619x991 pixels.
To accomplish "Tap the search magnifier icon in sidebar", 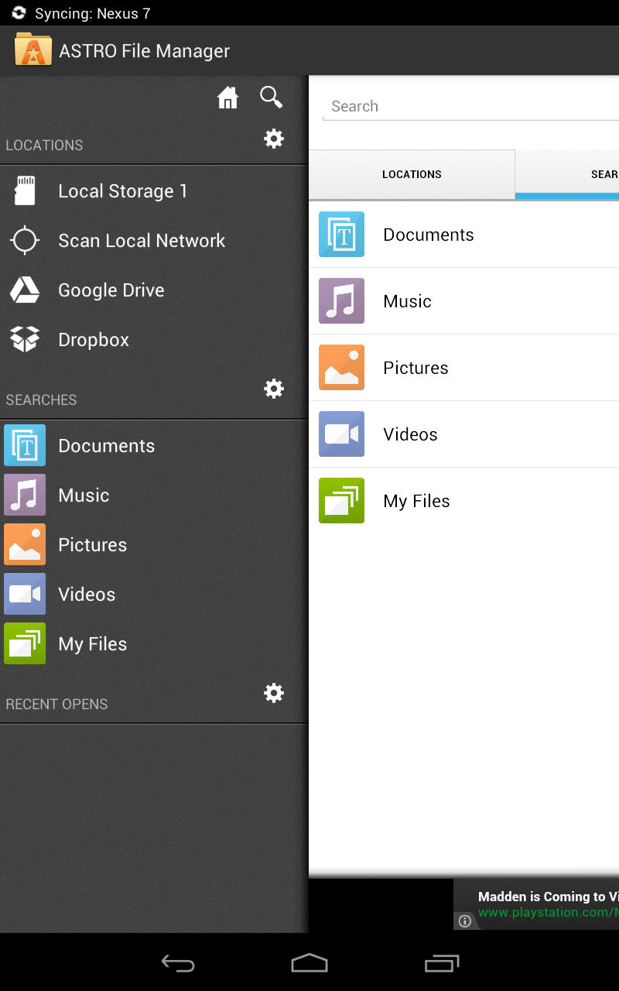I will (x=271, y=97).
